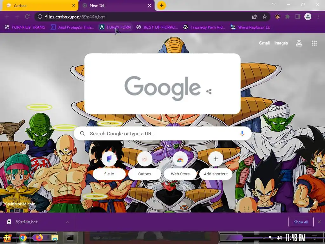Share this page icon in address bar
The height and width of the screenshot is (244, 325).
pyautogui.click(x=255, y=17)
